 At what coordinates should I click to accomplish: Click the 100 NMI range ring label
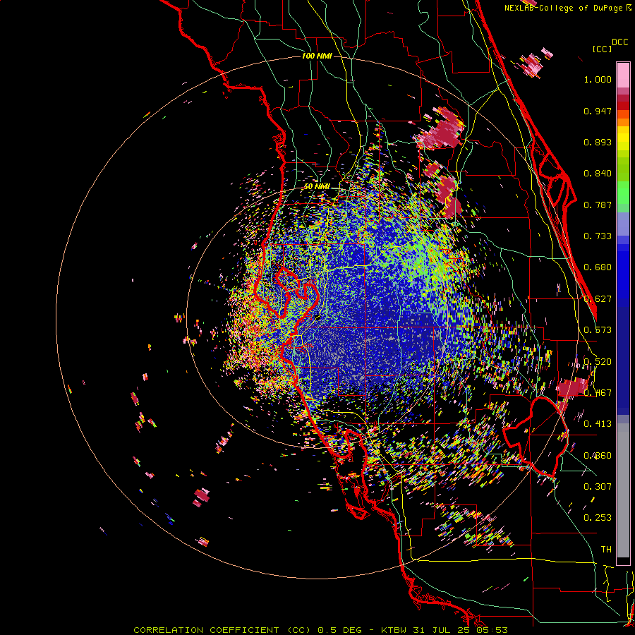click(317, 56)
